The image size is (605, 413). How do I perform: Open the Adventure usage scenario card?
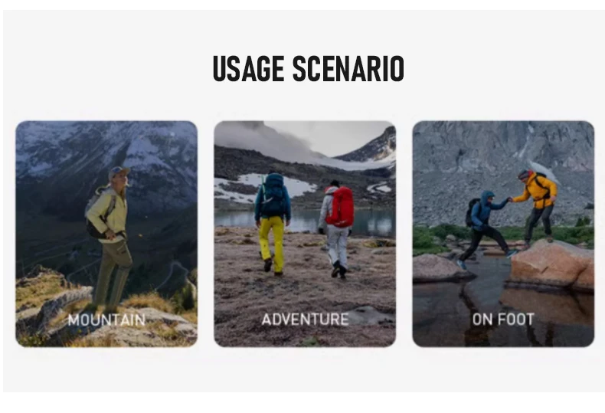tap(305, 234)
